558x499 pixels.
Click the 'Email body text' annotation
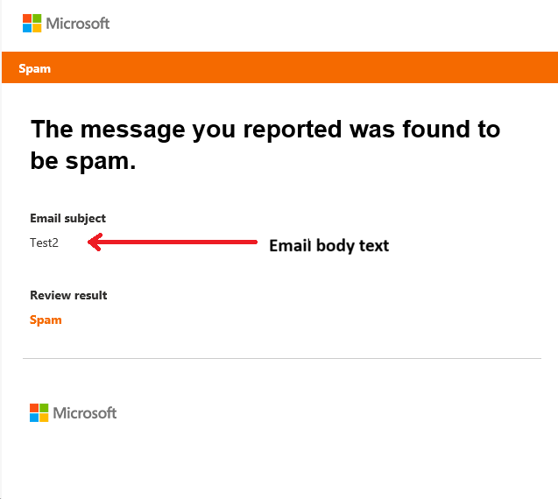click(x=328, y=245)
